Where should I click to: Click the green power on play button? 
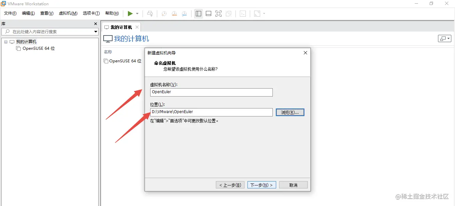[x=130, y=14]
